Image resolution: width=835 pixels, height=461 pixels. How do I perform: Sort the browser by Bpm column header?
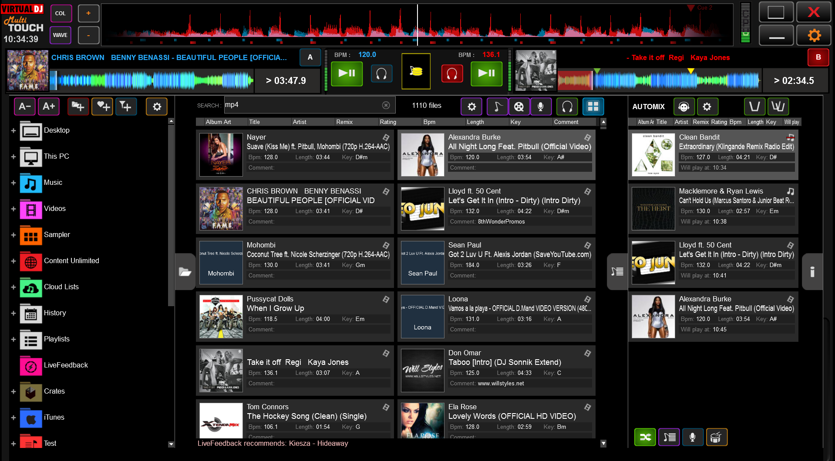coord(429,122)
